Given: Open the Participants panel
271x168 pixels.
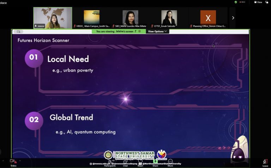Looking at the screenshot, I should click(x=110, y=163).
